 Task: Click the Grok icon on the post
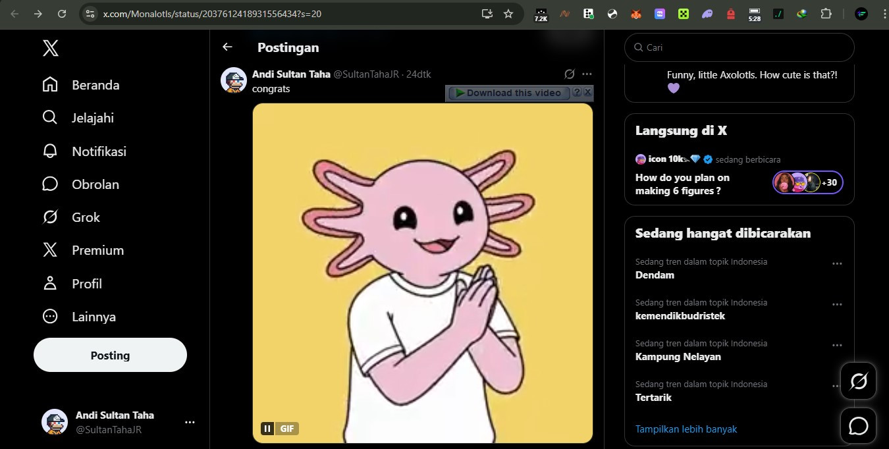tap(570, 74)
